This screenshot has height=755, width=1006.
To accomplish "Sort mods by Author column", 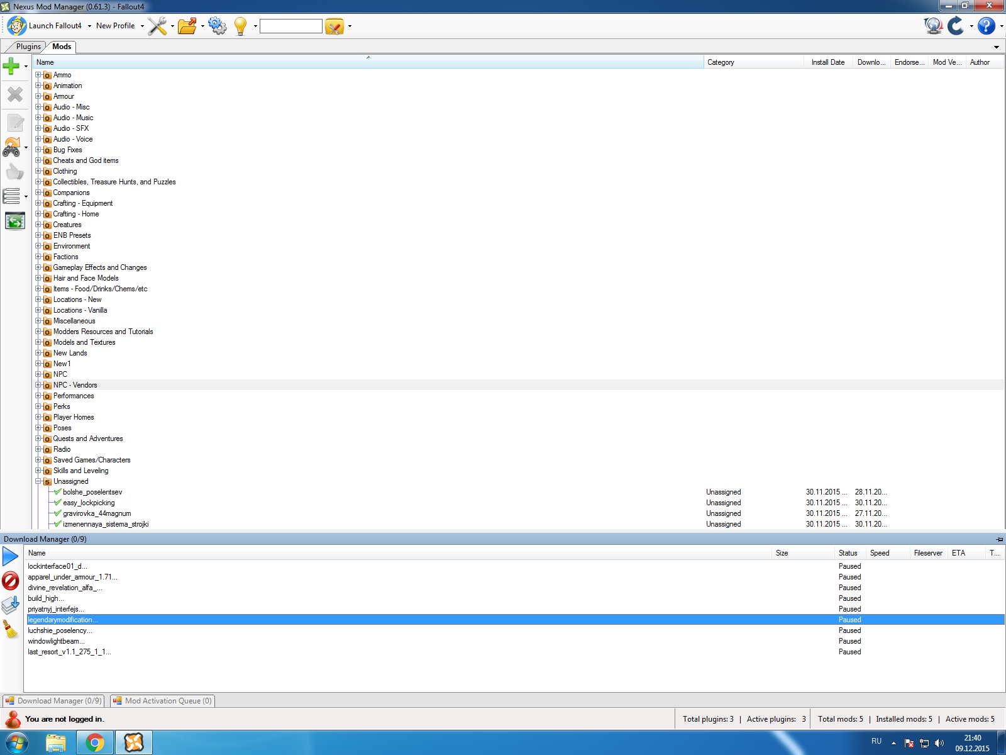I will coord(984,62).
